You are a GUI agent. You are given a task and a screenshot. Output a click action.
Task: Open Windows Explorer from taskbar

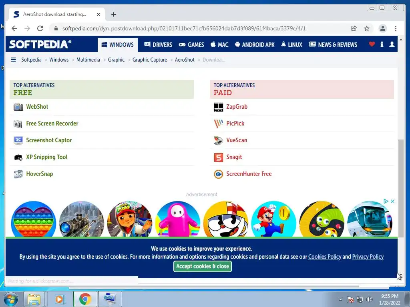click(34, 299)
